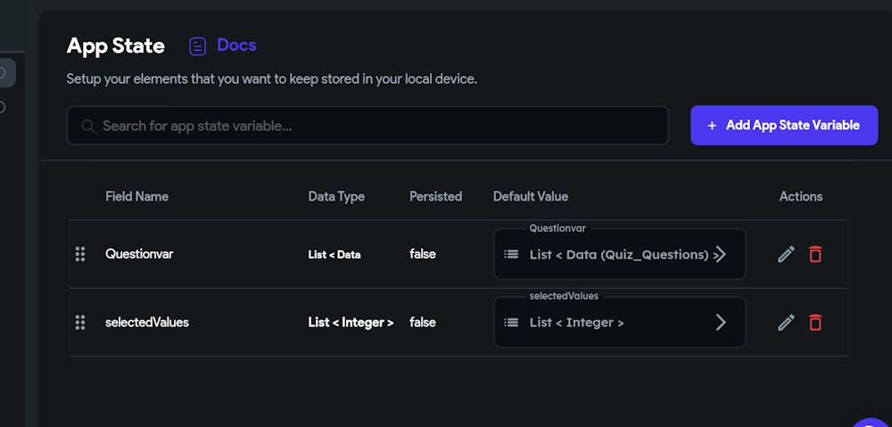Select the selectedValues field name
This screenshot has height=427, width=892.
(x=147, y=323)
